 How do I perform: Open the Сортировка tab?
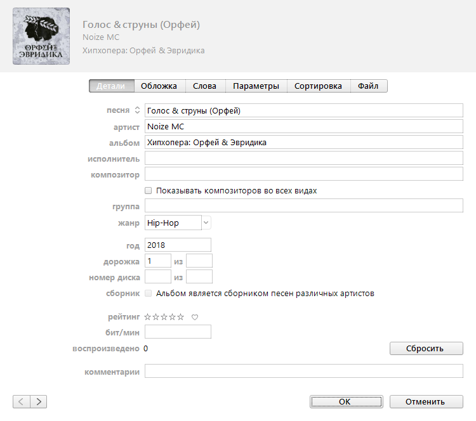[x=318, y=86]
